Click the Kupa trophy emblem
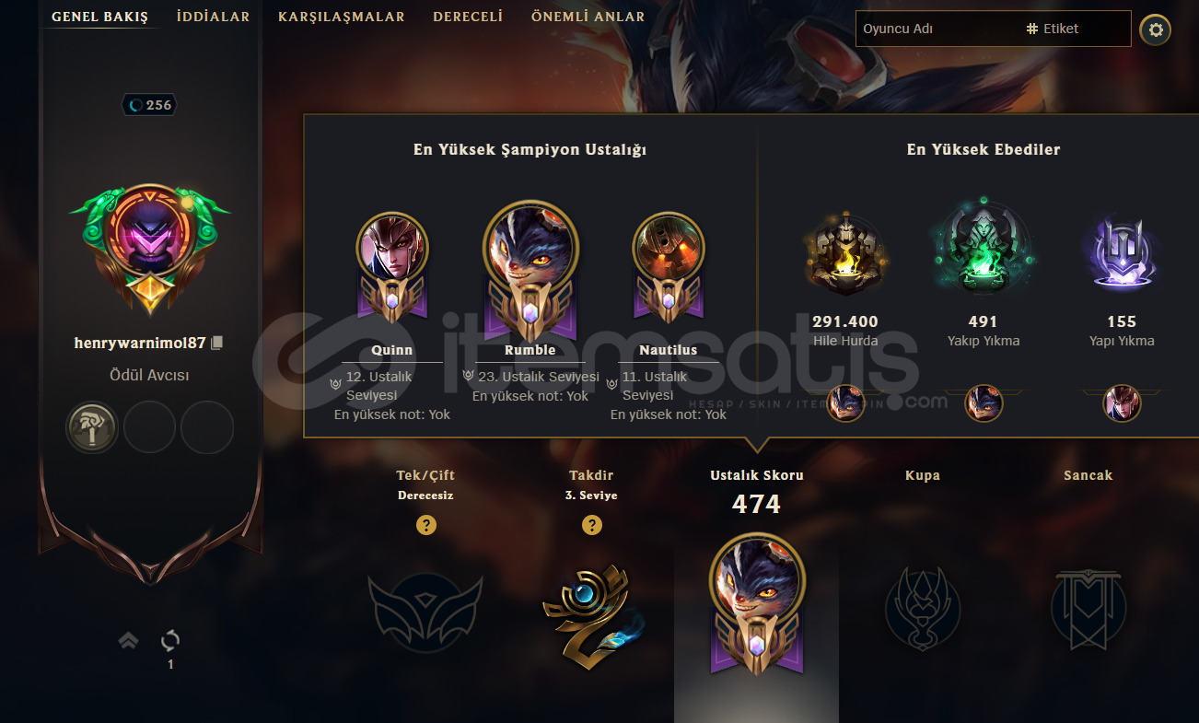This screenshot has width=1199, height=723. 923,607
